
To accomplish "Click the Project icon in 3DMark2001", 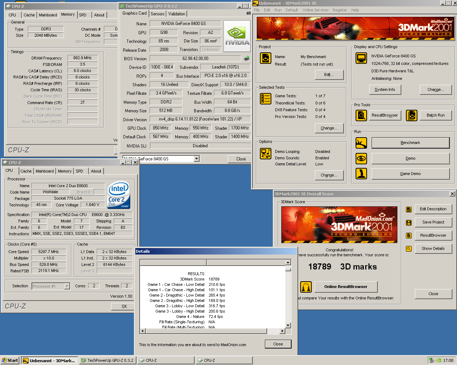I will tap(265, 58).
